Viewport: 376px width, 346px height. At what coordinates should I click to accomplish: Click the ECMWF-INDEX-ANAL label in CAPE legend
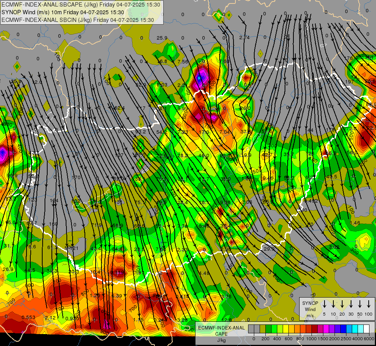(x=221, y=328)
